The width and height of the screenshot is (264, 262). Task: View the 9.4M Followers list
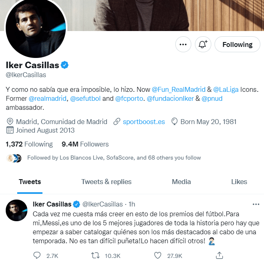coord(85,144)
